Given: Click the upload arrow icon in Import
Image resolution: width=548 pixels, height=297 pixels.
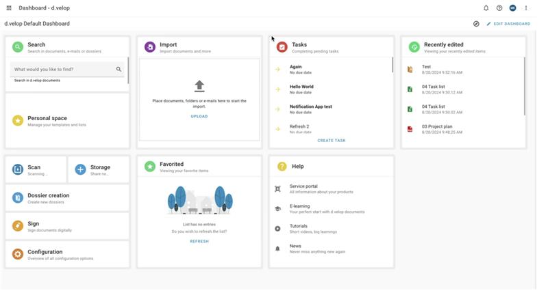Looking at the screenshot, I should pos(199,86).
